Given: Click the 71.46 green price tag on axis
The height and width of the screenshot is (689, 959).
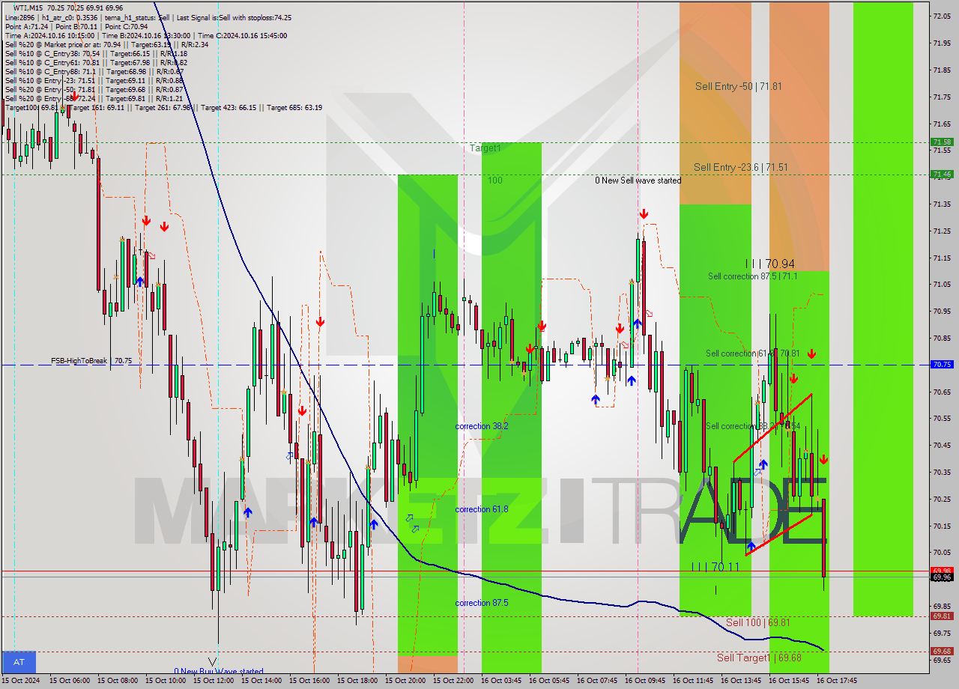Looking at the screenshot, I should pos(942,174).
